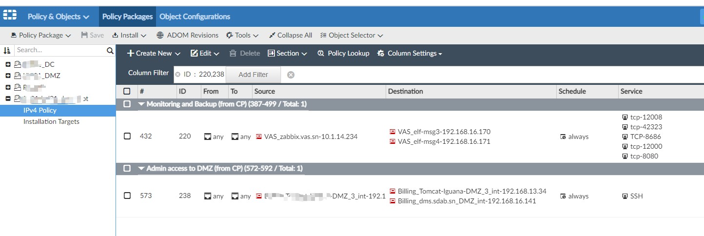Click the search magnifier icon in sidebar
The height and width of the screenshot is (236, 704).
(x=110, y=50)
